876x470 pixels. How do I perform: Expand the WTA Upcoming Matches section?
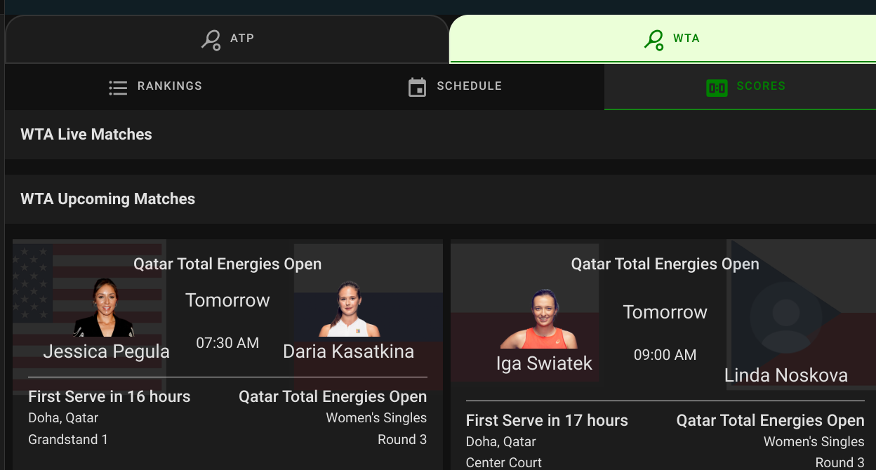point(440,199)
